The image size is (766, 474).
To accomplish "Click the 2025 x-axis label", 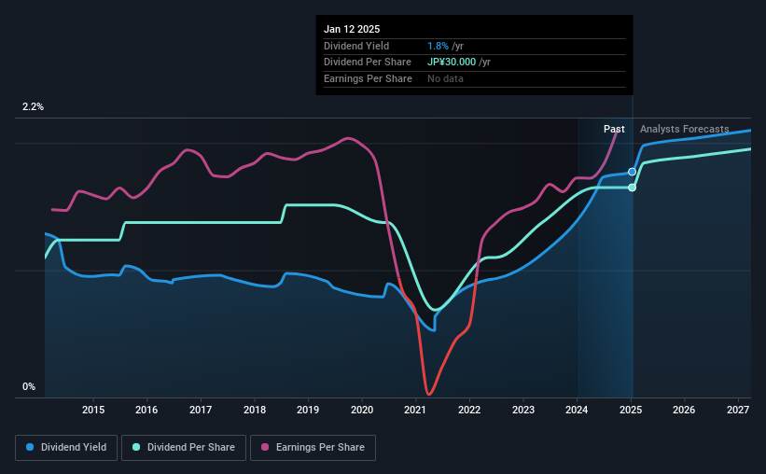I will 631,410.
